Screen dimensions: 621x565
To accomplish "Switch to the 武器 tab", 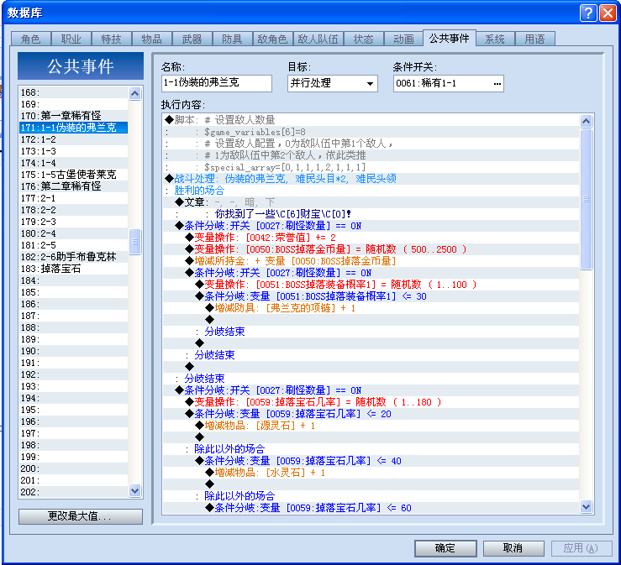I will click(x=192, y=39).
